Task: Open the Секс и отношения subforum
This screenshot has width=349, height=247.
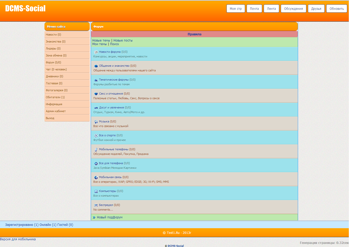Action: [x=111, y=94]
